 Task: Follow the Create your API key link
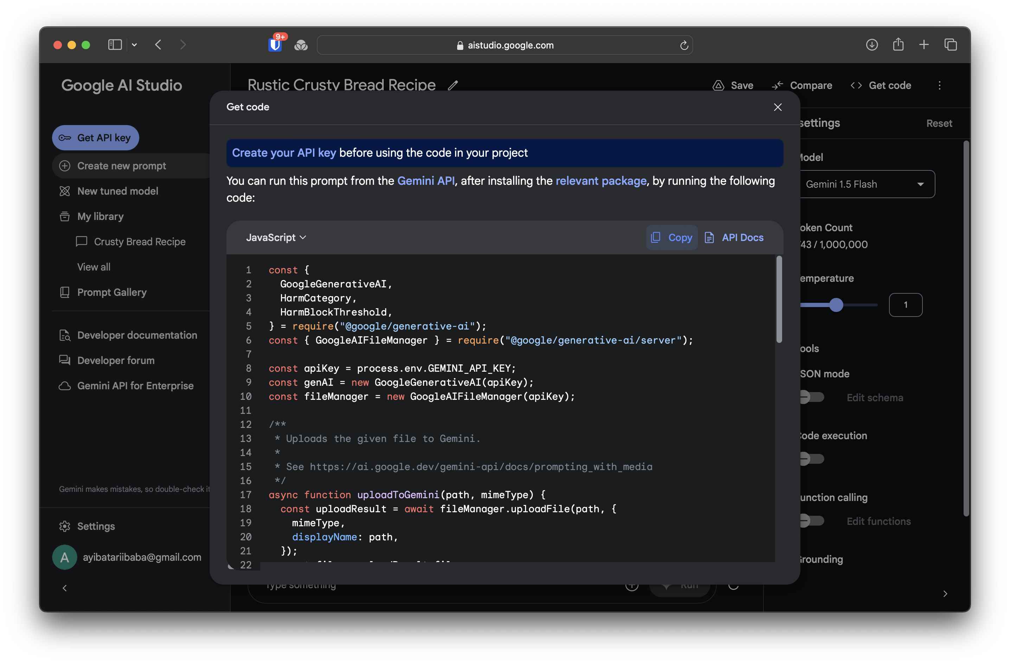click(x=284, y=152)
